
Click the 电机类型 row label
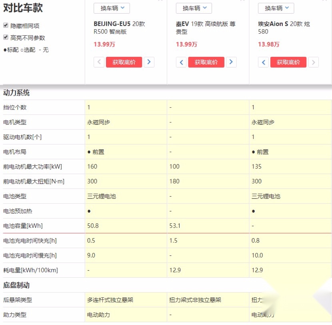[x=15, y=122]
